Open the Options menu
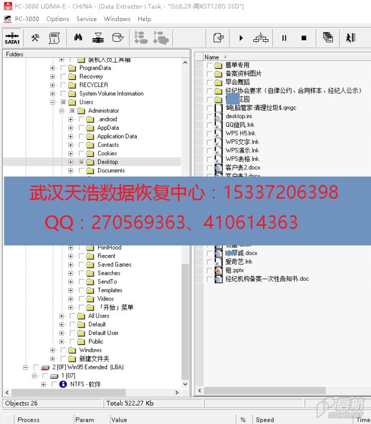Screen dimensions: 371x424 (x=57, y=19)
